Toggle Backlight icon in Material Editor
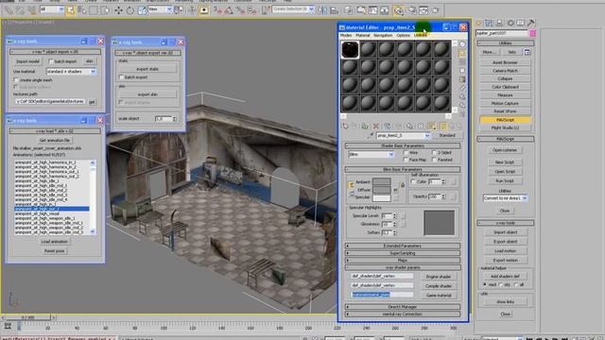The height and width of the screenshot is (340, 605). [x=462, y=53]
